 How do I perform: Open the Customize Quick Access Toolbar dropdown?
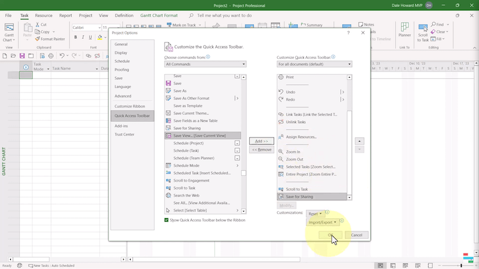click(314, 64)
